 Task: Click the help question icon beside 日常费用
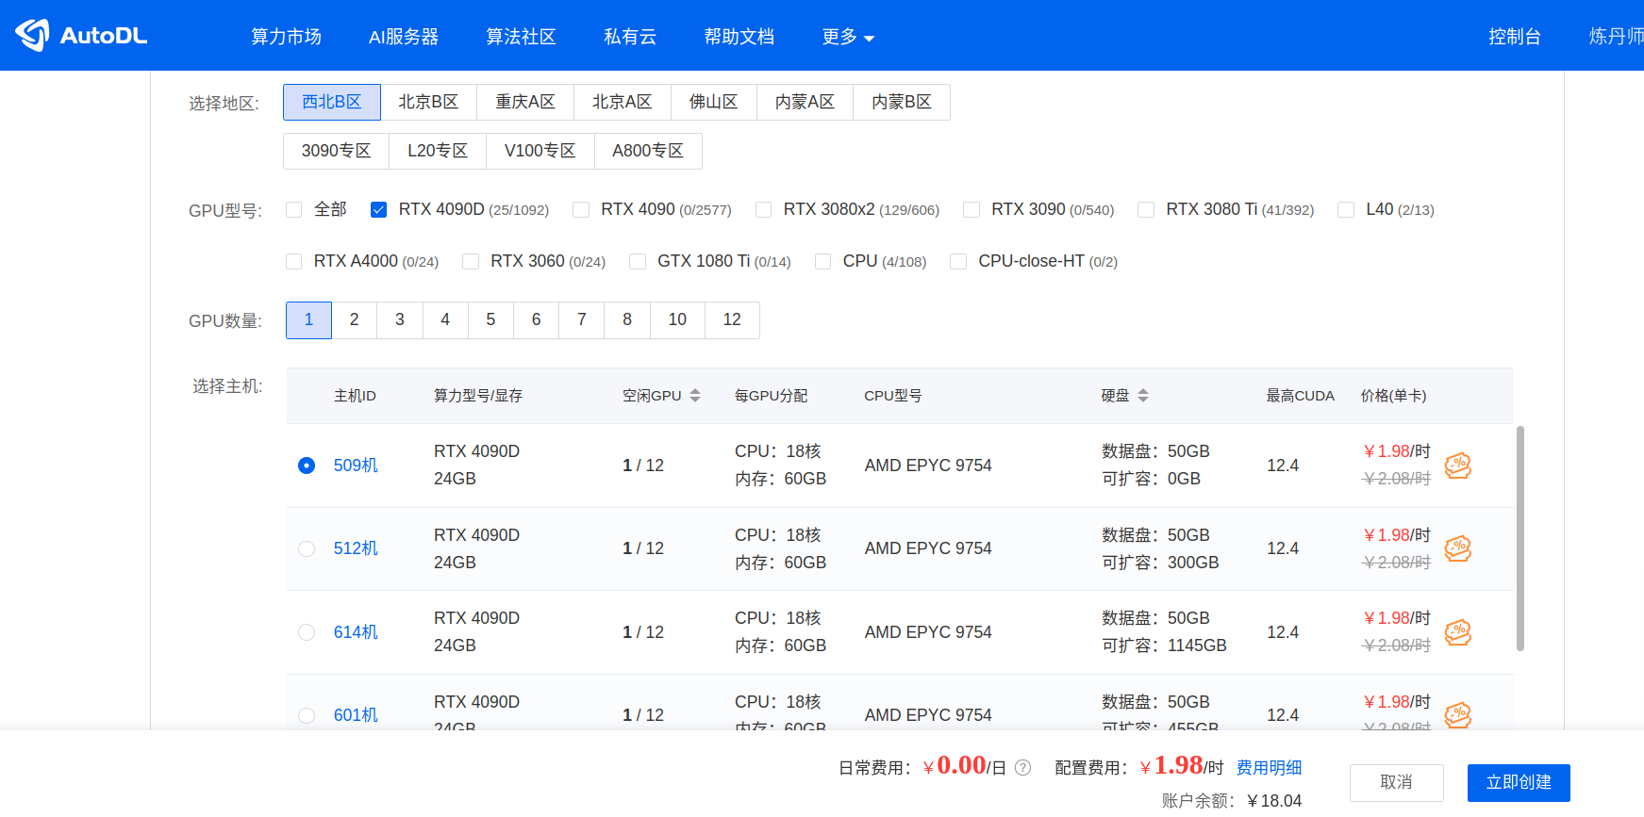tap(1022, 768)
